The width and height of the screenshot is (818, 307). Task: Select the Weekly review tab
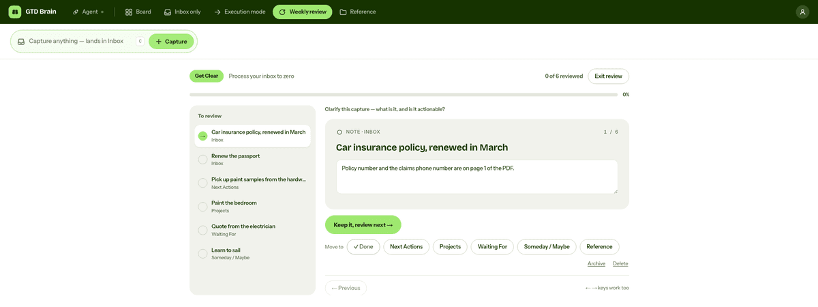[x=302, y=12]
